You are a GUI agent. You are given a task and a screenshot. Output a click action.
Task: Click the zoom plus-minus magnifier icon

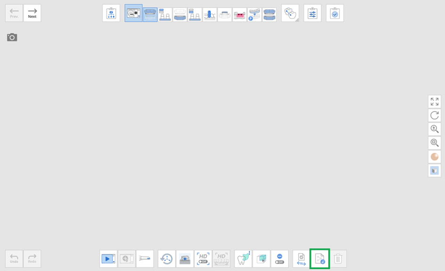[435, 129]
